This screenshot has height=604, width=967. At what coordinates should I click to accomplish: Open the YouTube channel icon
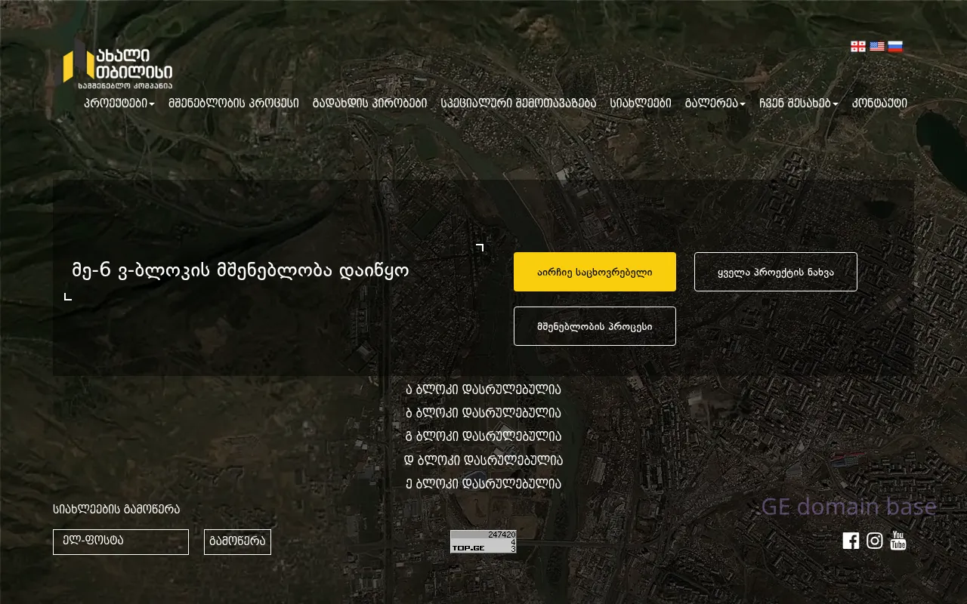(x=897, y=541)
